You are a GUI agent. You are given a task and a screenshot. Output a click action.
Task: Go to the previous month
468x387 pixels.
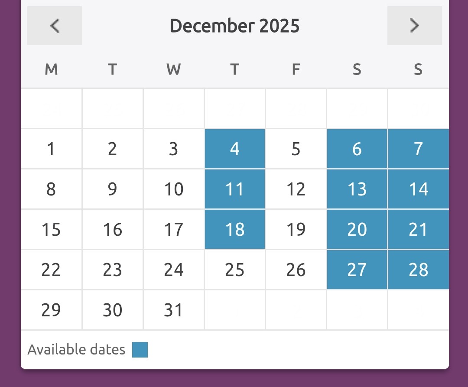[x=55, y=26]
